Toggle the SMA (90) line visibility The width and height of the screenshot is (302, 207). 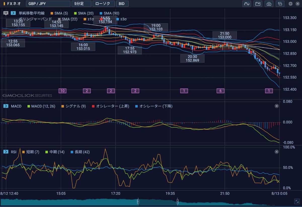click(101, 13)
